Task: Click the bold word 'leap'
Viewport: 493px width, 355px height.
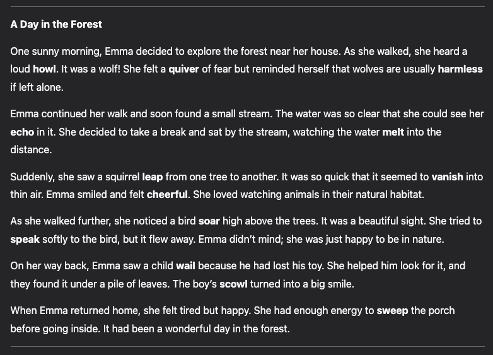Action: click(x=153, y=177)
